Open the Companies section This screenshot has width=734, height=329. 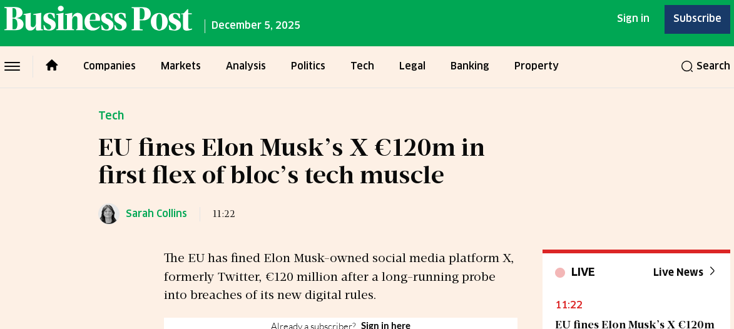click(x=110, y=66)
